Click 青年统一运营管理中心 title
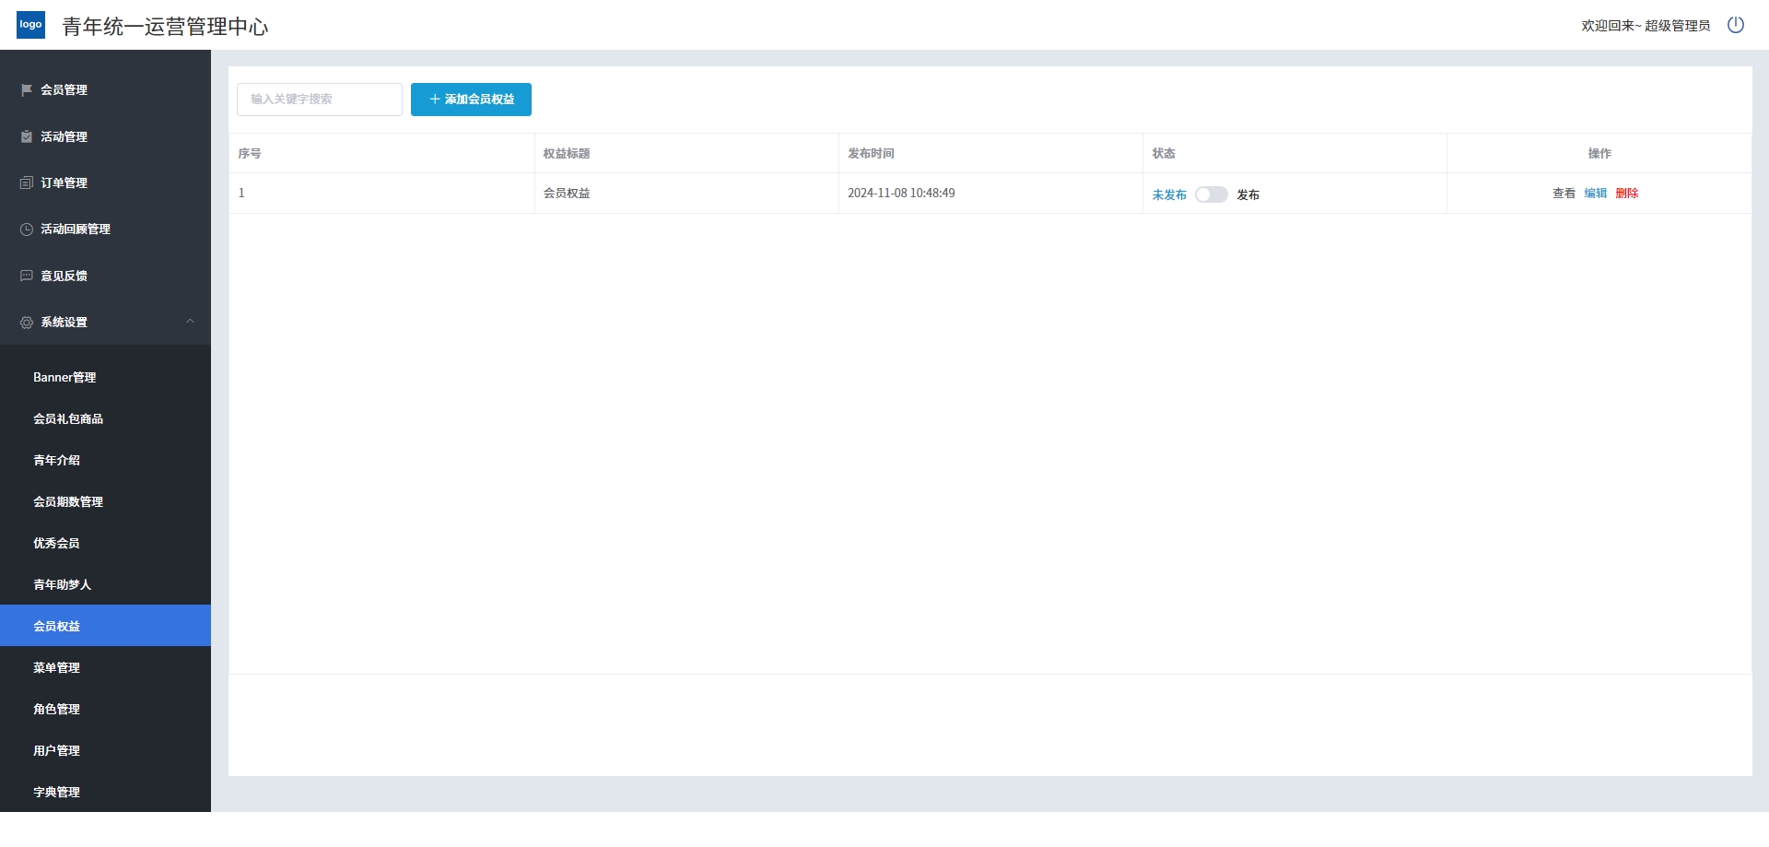Screen dimensions: 1769x847 click(165, 27)
